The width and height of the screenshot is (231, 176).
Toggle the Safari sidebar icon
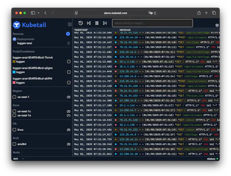(x=33, y=13)
